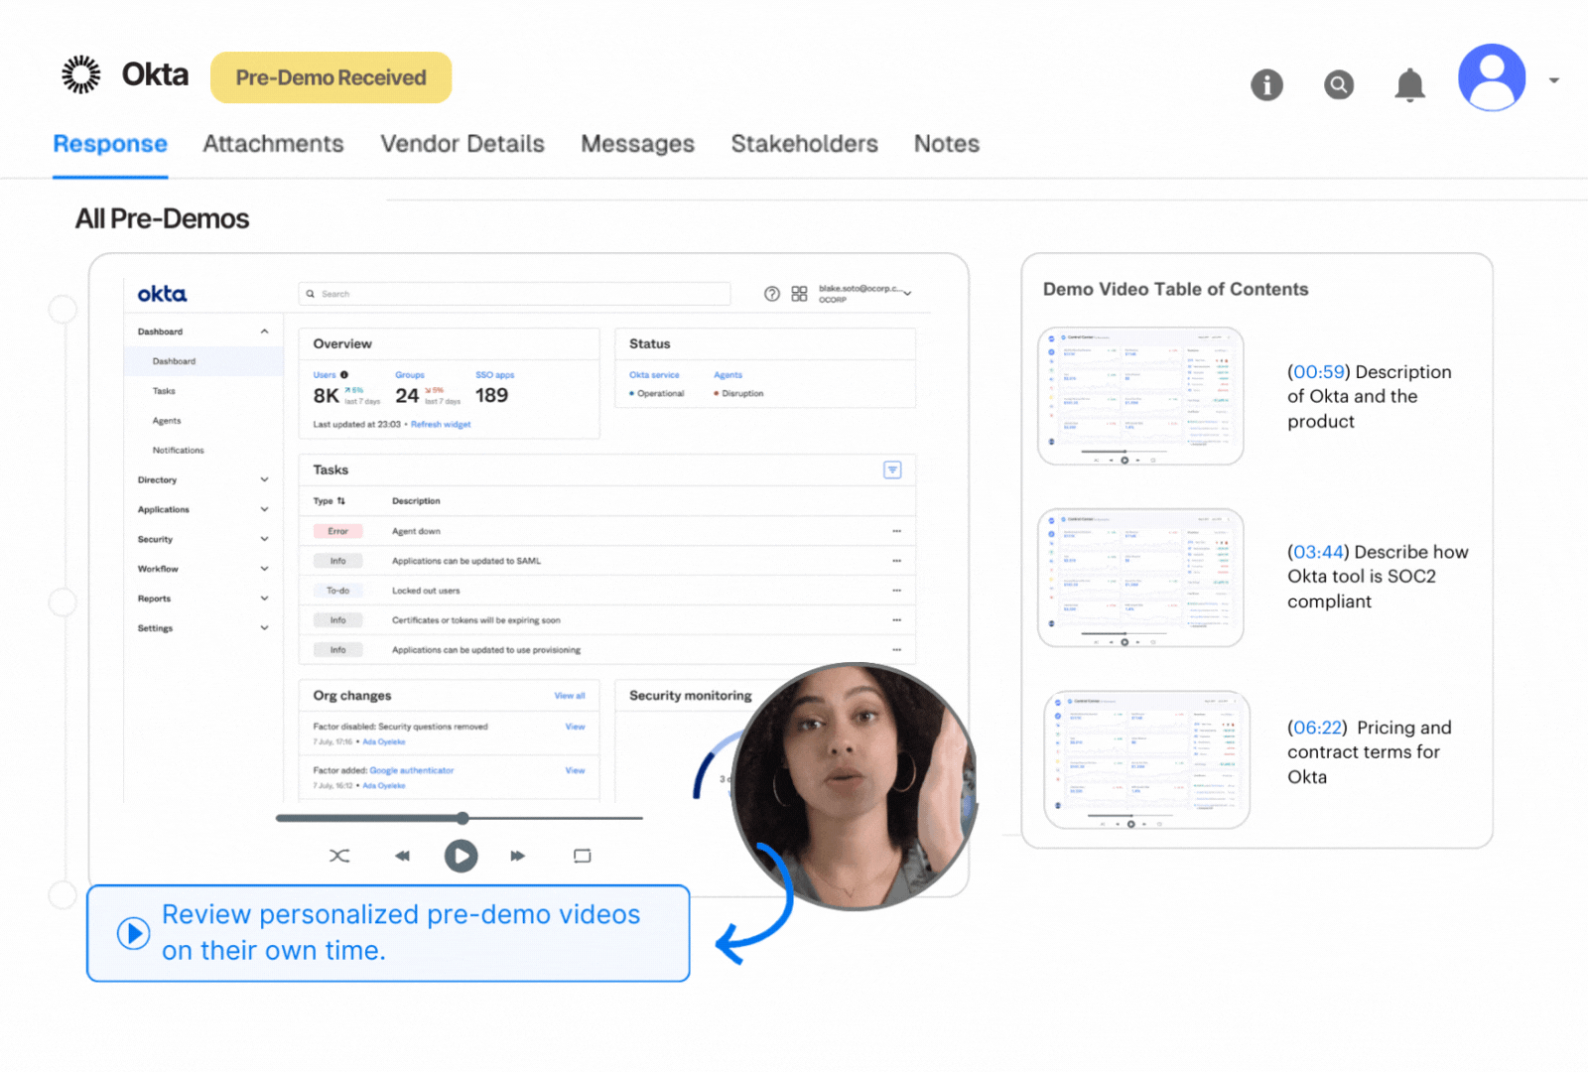Viewport: 1588px width, 1072px height.
Task: Click the Tasks filter icon
Action: point(892,470)
